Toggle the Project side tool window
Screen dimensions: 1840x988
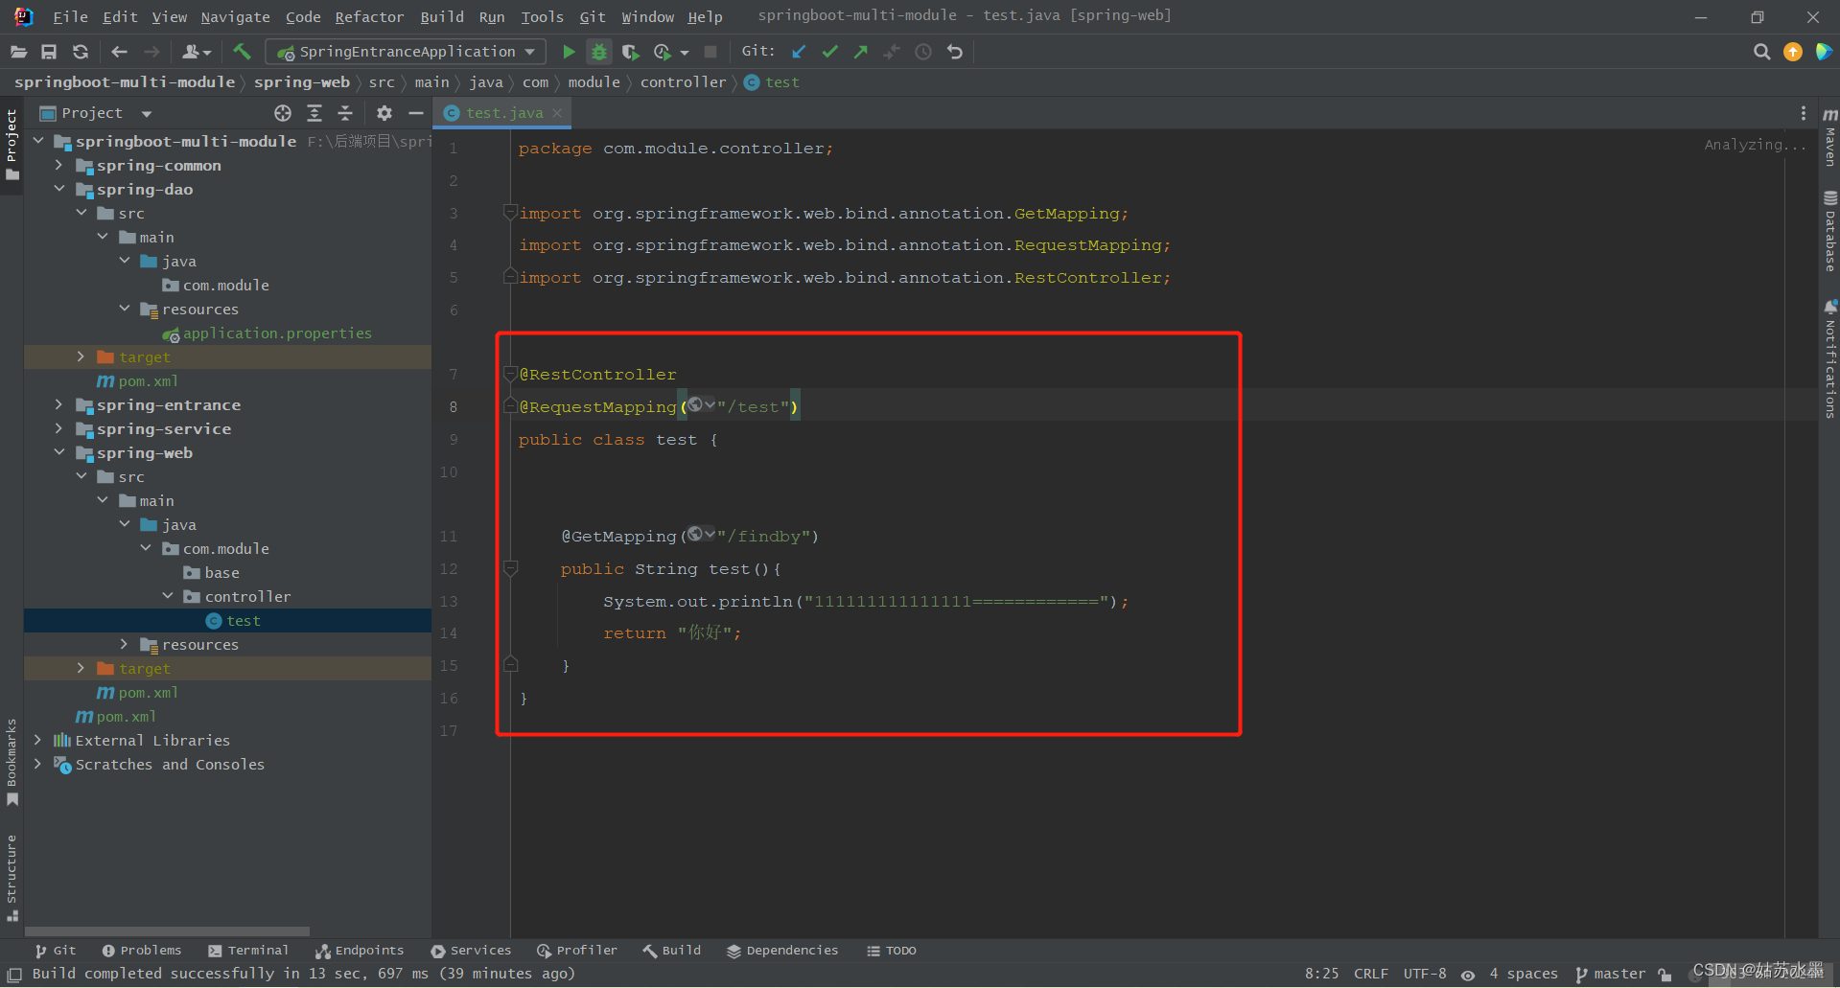(x=12, y=145)
